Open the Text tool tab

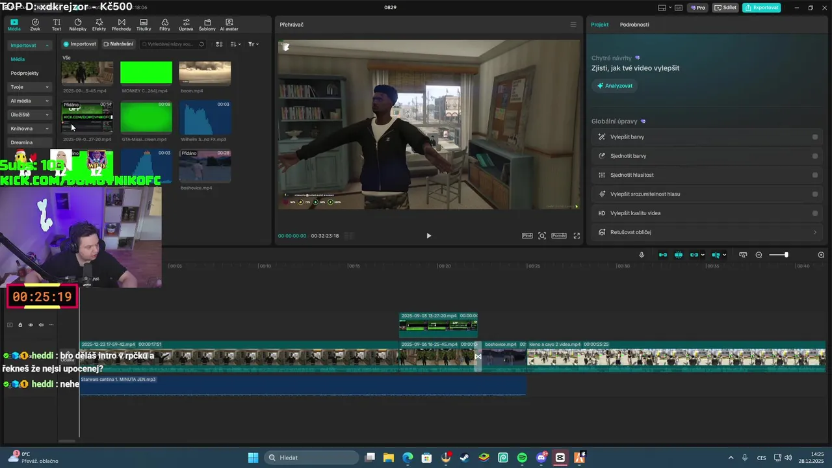coord(57,25)
